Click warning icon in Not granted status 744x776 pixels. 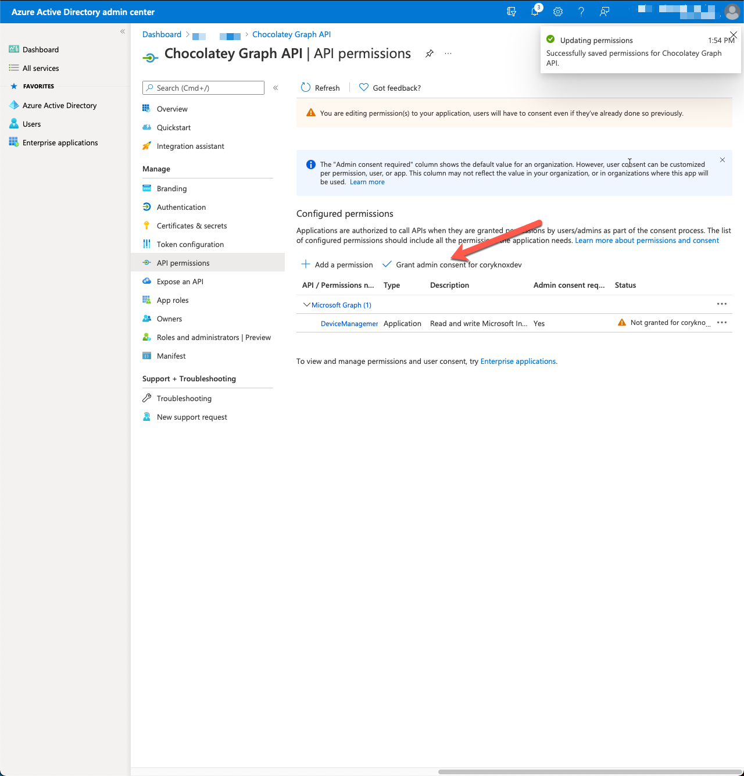pos(622,323)
